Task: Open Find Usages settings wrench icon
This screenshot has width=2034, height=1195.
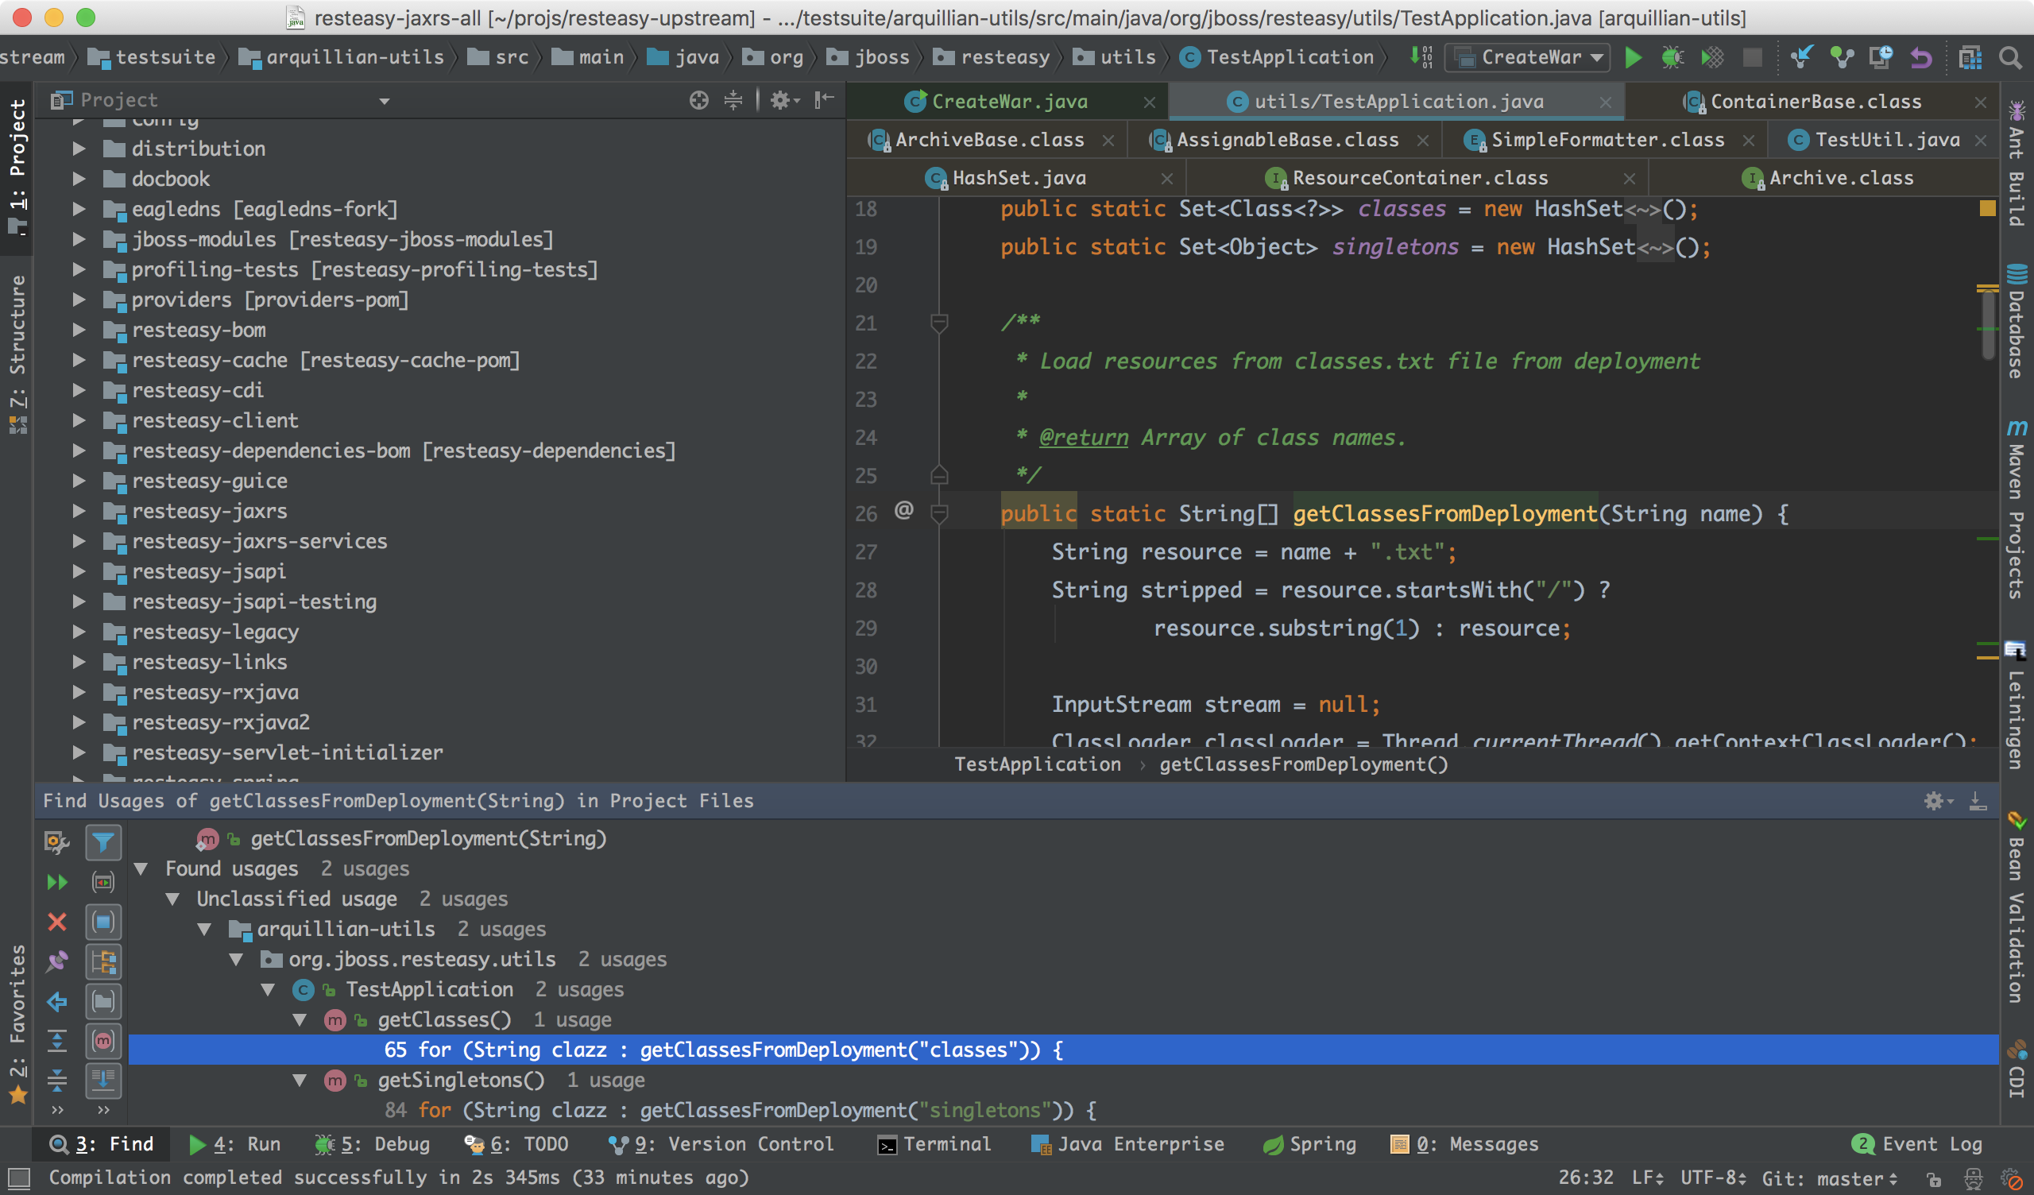Action: point(55,842)
